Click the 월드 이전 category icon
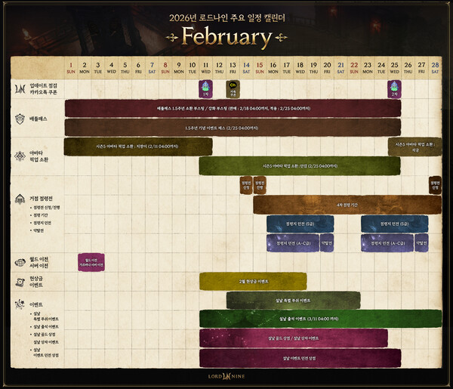The width and height of the screenshot is (453, 389). pyautogui.click(x=18, y=262)
